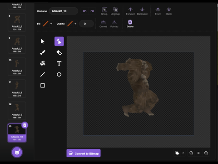Select the Rectangle tool
This screenshot has width=218, height=164.
(43, 85)
